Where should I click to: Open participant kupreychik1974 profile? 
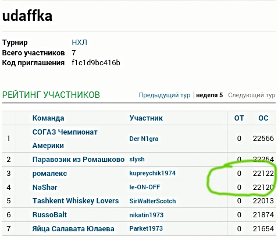(x=152, y=173)
